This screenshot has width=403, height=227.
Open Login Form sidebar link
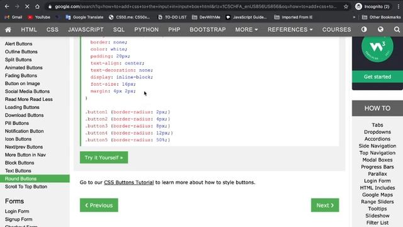click(17, 211)
